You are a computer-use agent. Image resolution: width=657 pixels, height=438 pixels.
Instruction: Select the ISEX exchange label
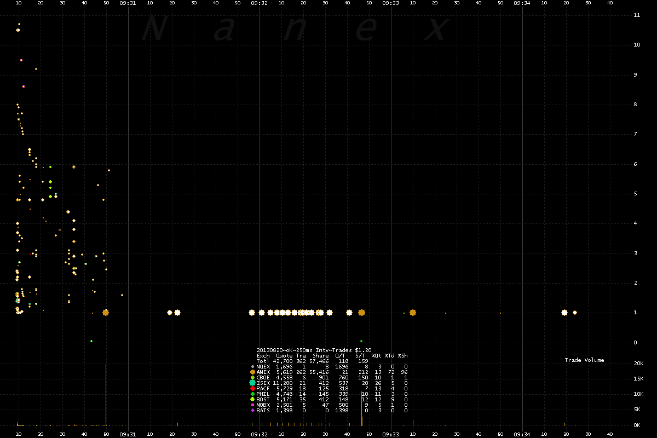click(x=263, y=383)
